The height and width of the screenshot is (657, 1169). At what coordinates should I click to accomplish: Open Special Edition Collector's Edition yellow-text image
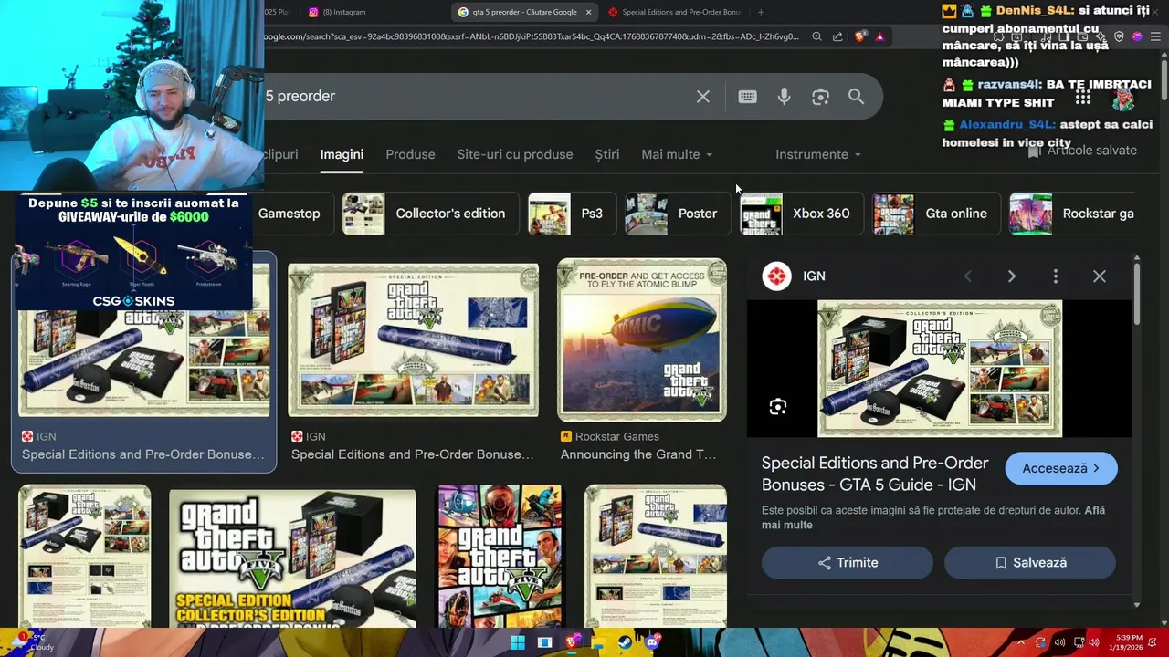(292, 558)
